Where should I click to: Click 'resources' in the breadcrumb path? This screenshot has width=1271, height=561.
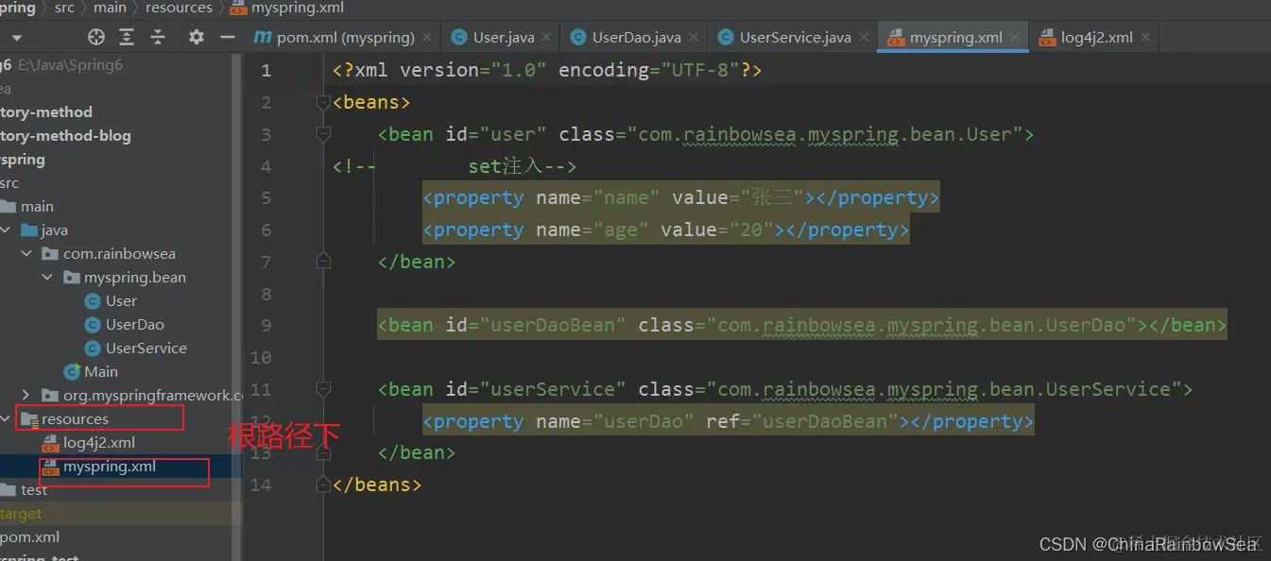point(179,8)
